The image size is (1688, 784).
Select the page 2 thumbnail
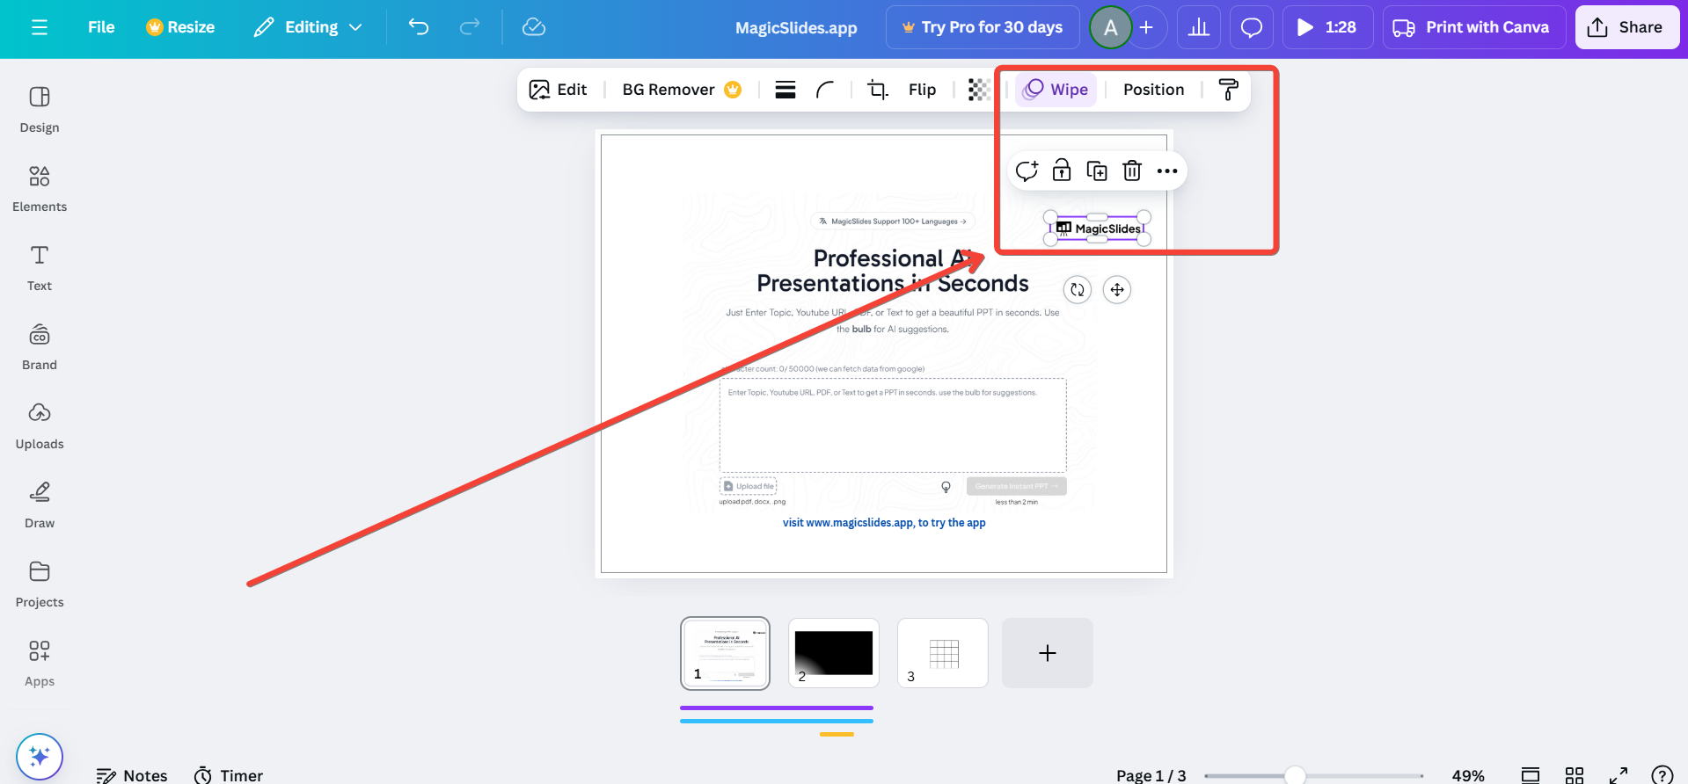[834, 653]
